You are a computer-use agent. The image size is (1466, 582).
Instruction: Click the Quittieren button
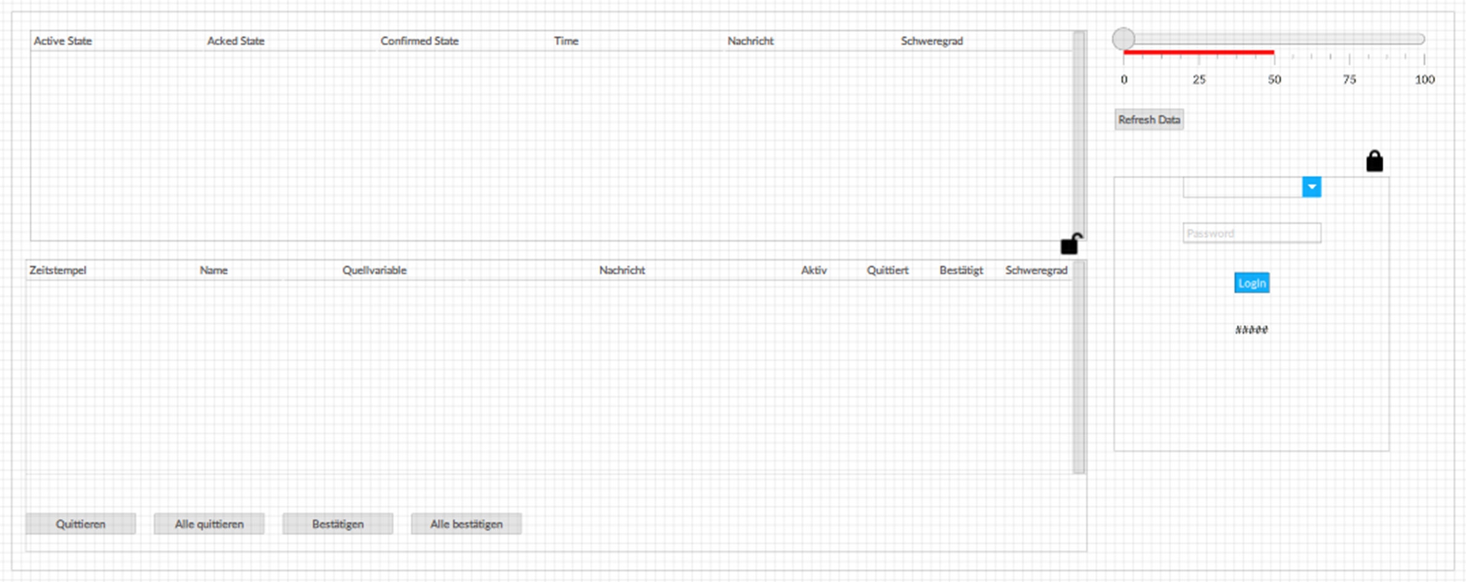(80, 524)
